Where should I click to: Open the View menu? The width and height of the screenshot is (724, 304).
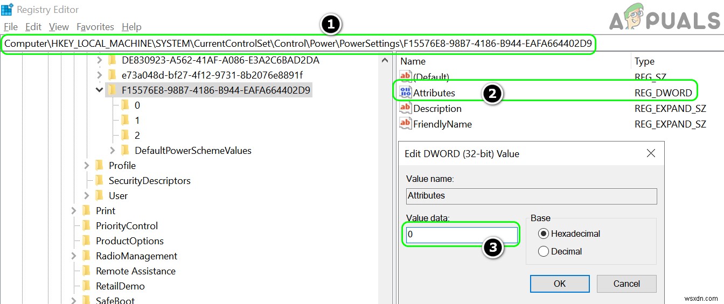tap(59, 26)
